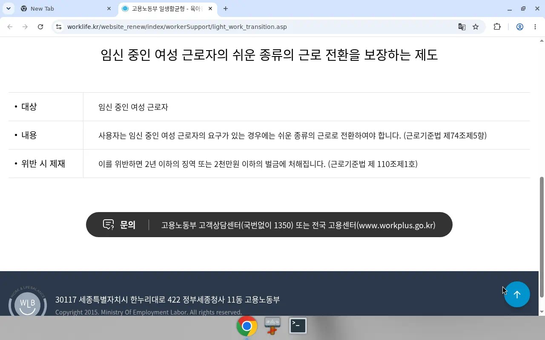Screen dimensions: 545x340
Task: Go forward to the next page
Action: click(25, 27)
